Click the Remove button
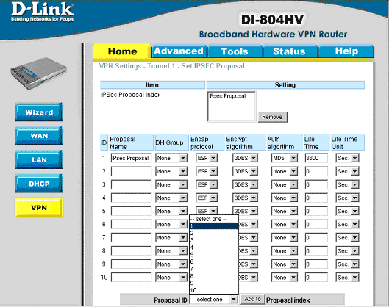This screenshot has height=307, width=389. click(x=272, y=117)
